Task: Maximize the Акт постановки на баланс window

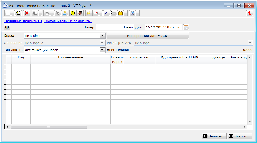Action: [x=239, y=6]
